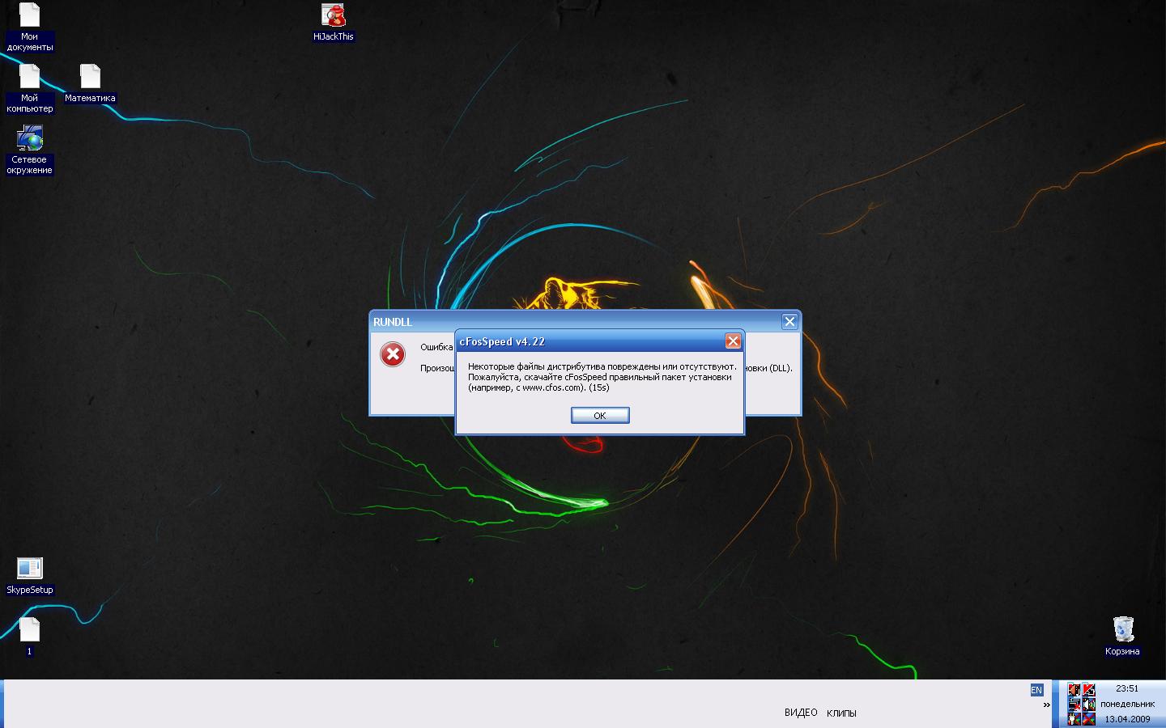Click the date 13.04.2009 in the tray
This screenshot has height=728, width=1166.
tap(1127, 719)
